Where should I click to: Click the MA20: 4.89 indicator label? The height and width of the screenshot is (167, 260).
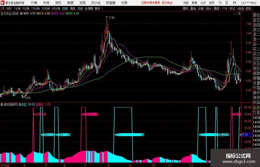pyautogui.click(x=58, y=13)
